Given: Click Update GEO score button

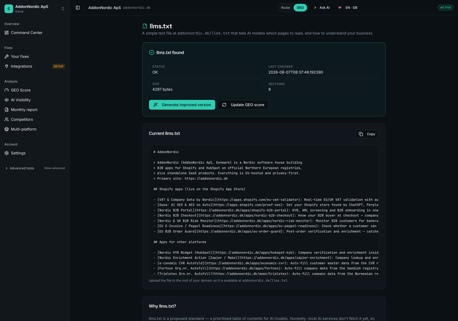Looking at the screenshot, I should coord(243,105).
